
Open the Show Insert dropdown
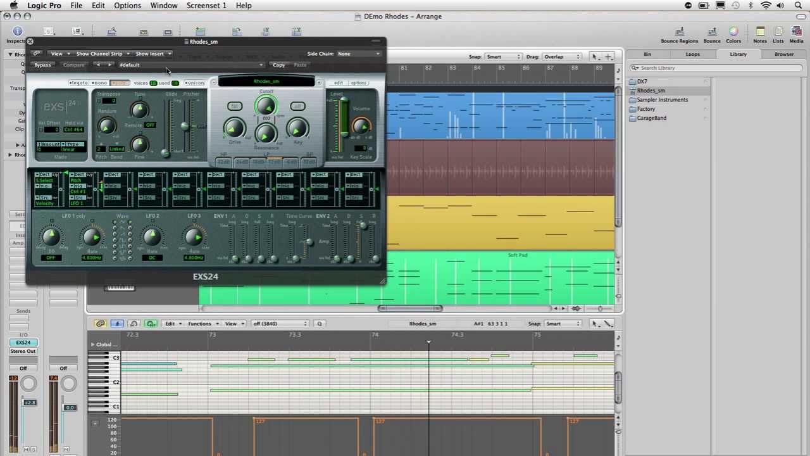pyautogui.click(x=153, y=54)
